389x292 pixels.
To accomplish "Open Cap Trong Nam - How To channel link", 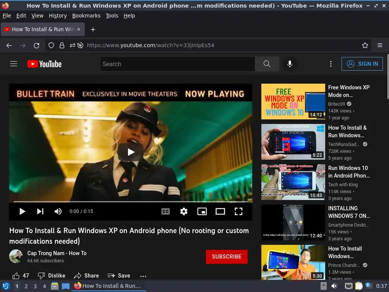I will [x=57, y=253].
